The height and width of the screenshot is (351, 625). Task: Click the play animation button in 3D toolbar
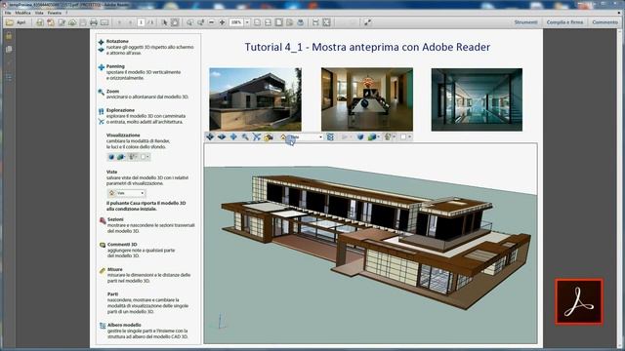[345, 136]
